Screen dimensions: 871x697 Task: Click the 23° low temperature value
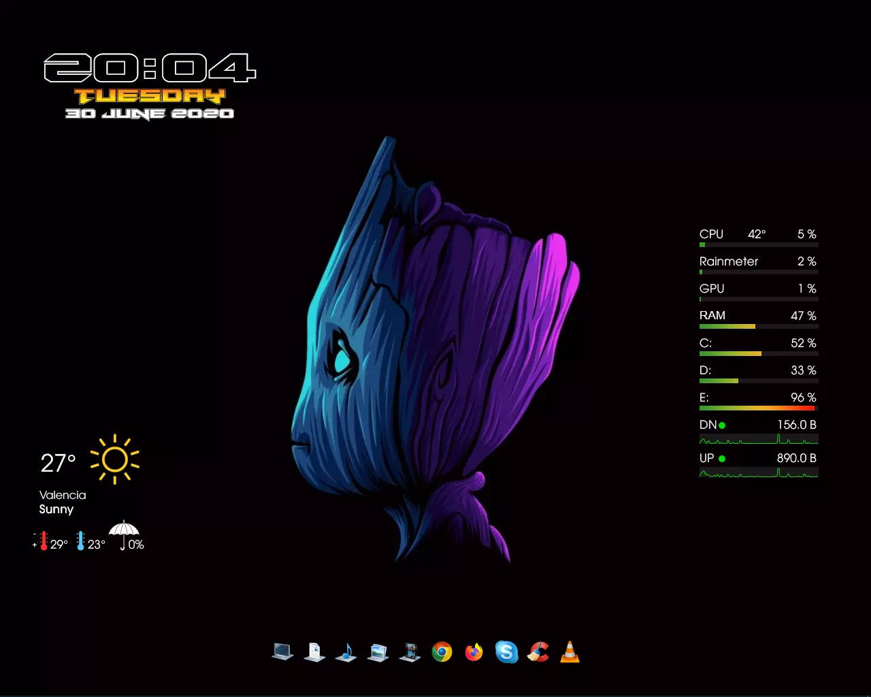[97, 545]
